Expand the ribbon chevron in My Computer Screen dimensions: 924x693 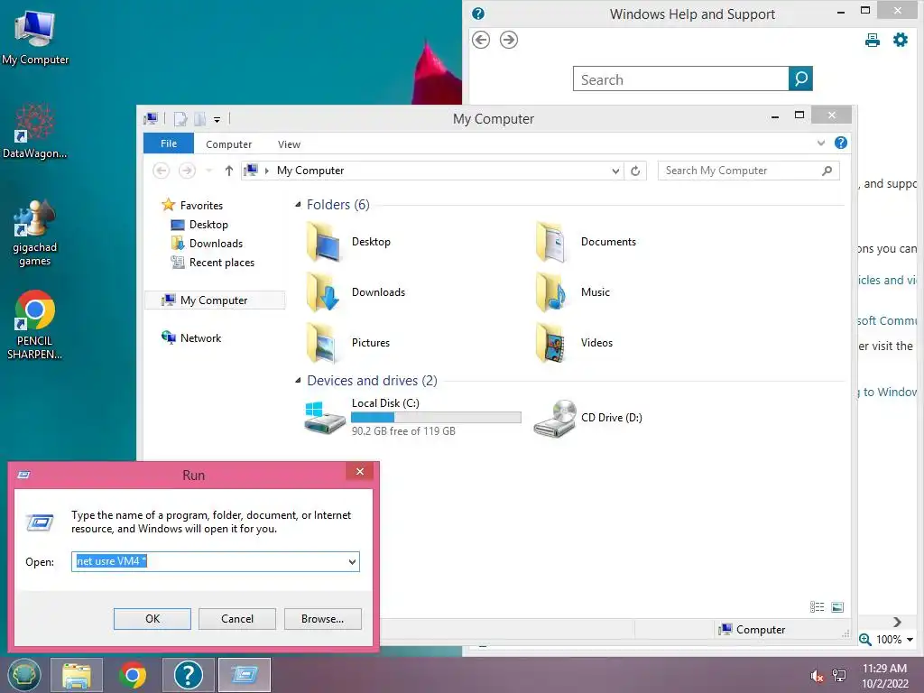821,143
